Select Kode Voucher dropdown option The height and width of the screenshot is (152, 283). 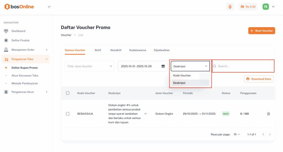click(182, 75)
